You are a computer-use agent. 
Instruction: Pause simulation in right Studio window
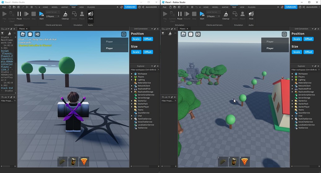click(180, 15)
